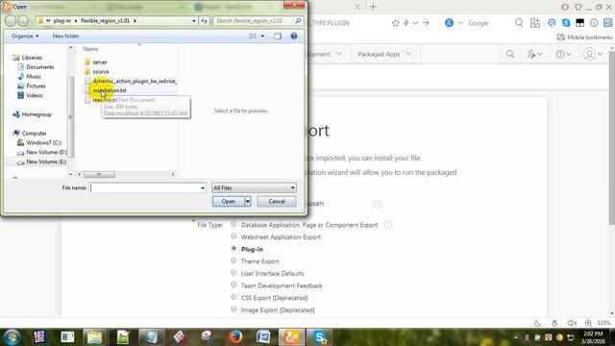Image resolution: width=615 pixels, height=346 pixels.
Task: Toggle browser night mode moon icon
Action: pos(538,323)
